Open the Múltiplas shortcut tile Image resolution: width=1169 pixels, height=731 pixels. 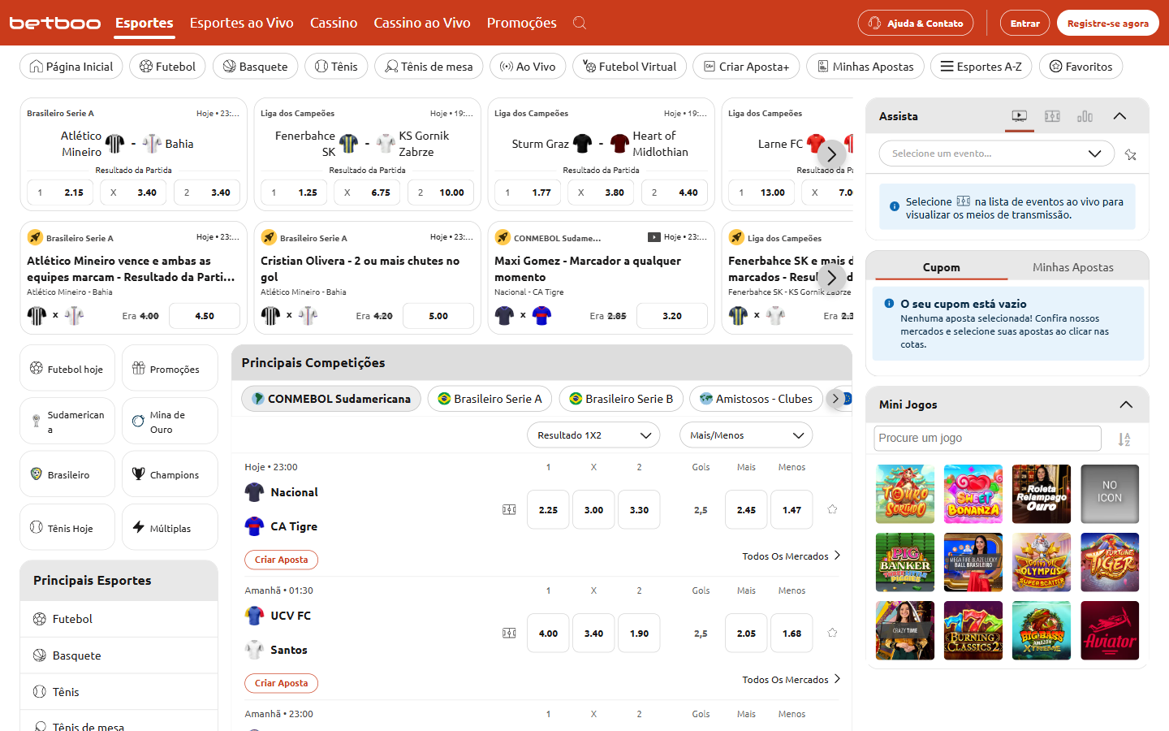click(170, 527)
